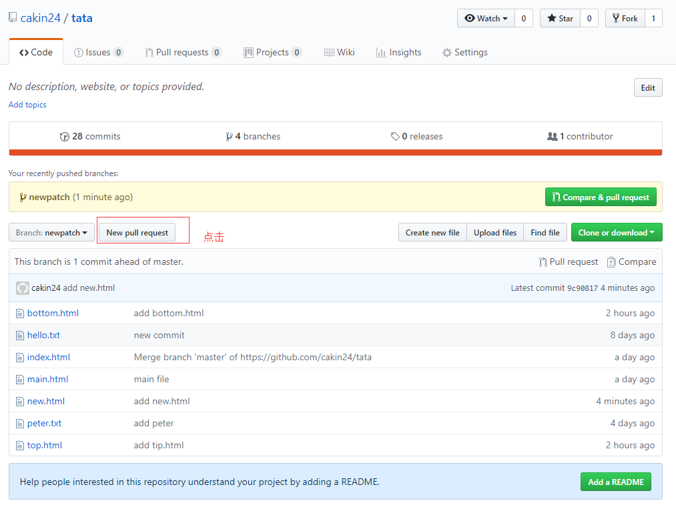The height and width of the screenshot is (507, 676).
Task: Click the repository book icon beside cakin24
Action: coord(13,17)
